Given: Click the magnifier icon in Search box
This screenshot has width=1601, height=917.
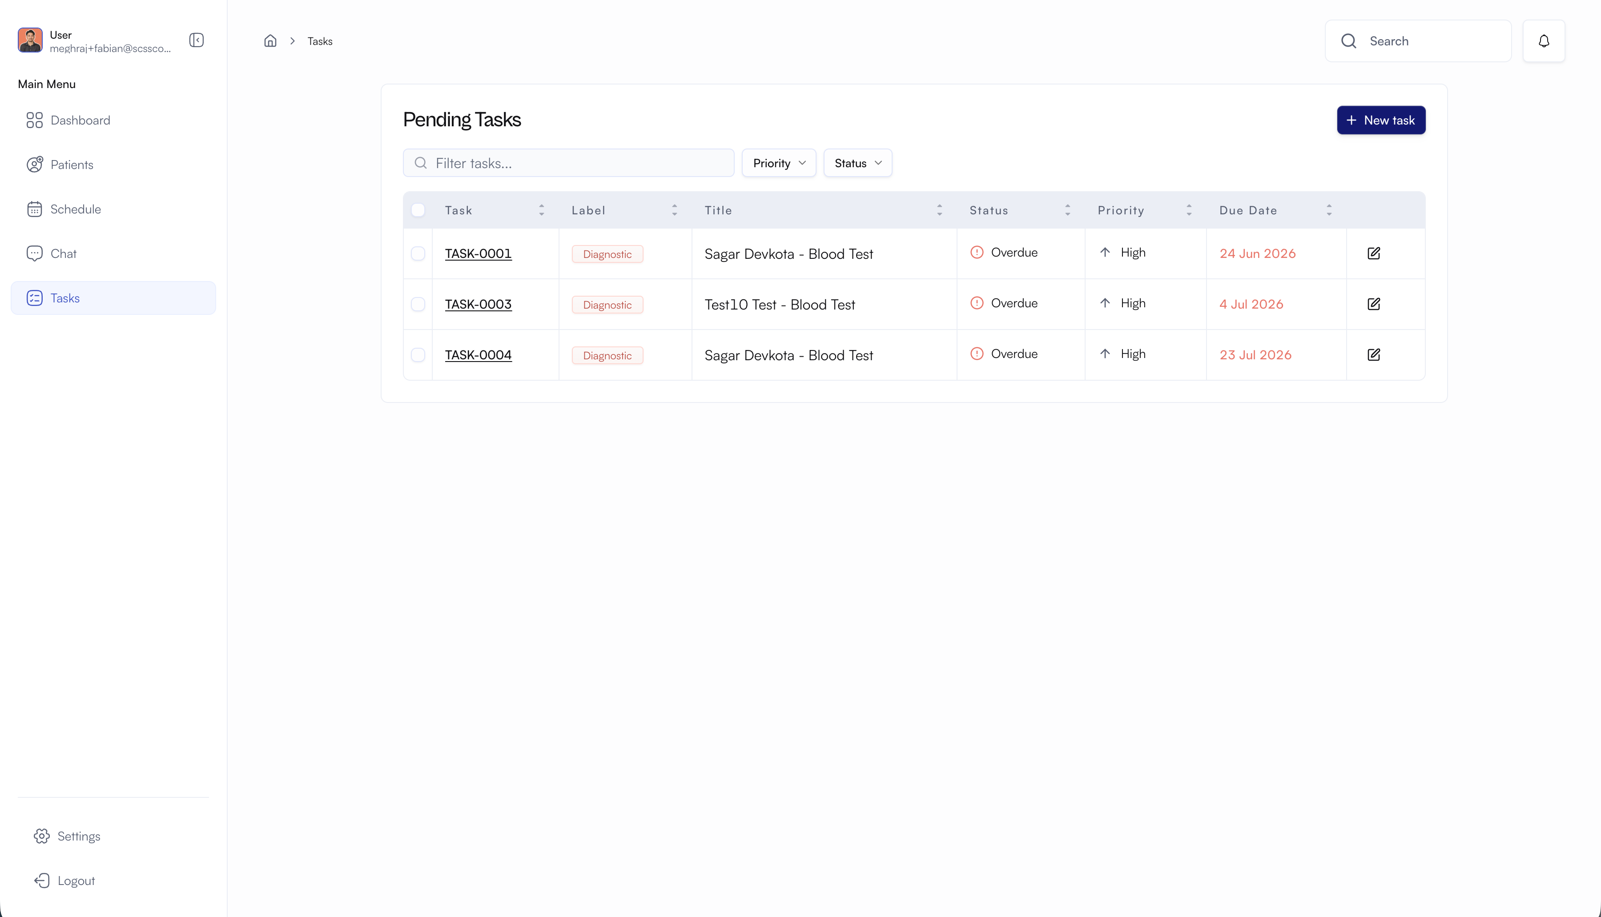Looking at the screenshot, I should tap(1348, 41).
